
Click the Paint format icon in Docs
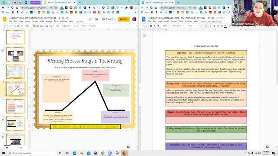pos(158,26)
